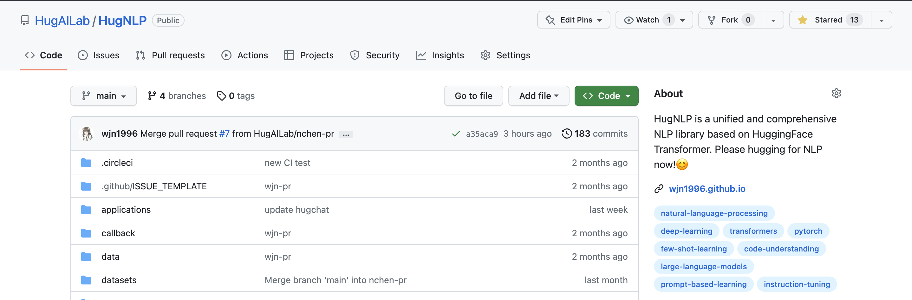This screenshot has width=912, height=300.
Task: Click the branches icon next to 4 branches
Action: [152, 96]
